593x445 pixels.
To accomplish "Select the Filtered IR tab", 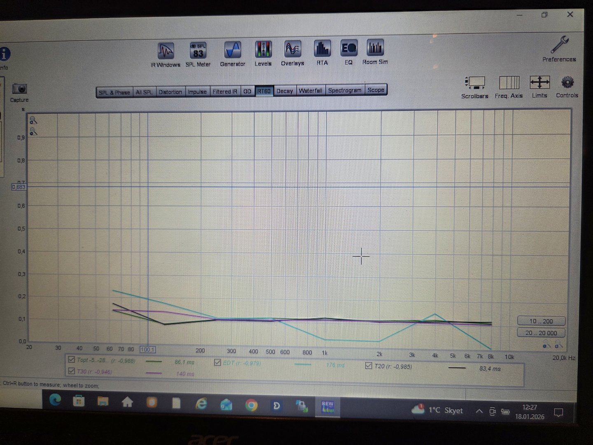I will click(x=225, y=91).
